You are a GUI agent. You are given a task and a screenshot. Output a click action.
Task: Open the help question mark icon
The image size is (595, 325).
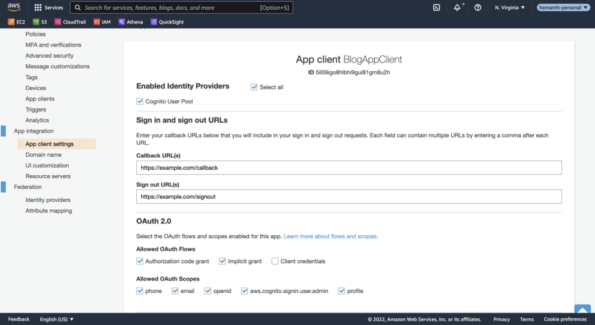(x=478, y=7)
